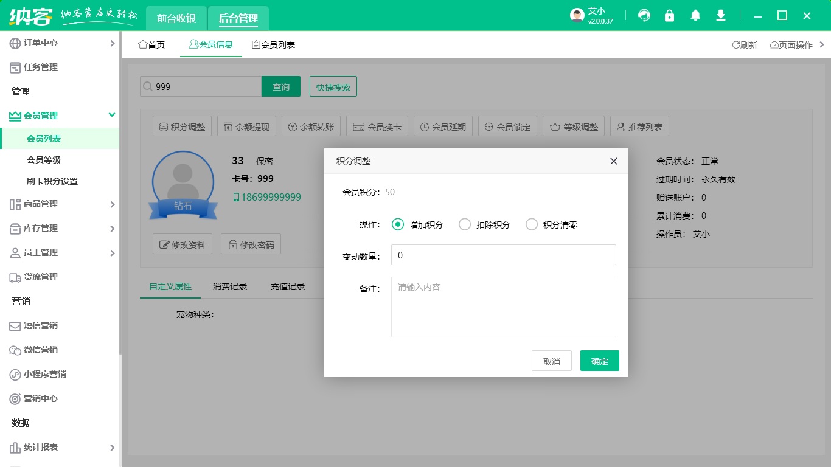Click the customer service headset icon
The height and width of the screenshot is (467, 831).
click(644, 16)
